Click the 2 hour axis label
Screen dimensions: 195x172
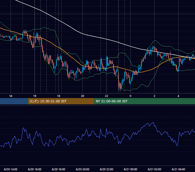tap(154, 96)
